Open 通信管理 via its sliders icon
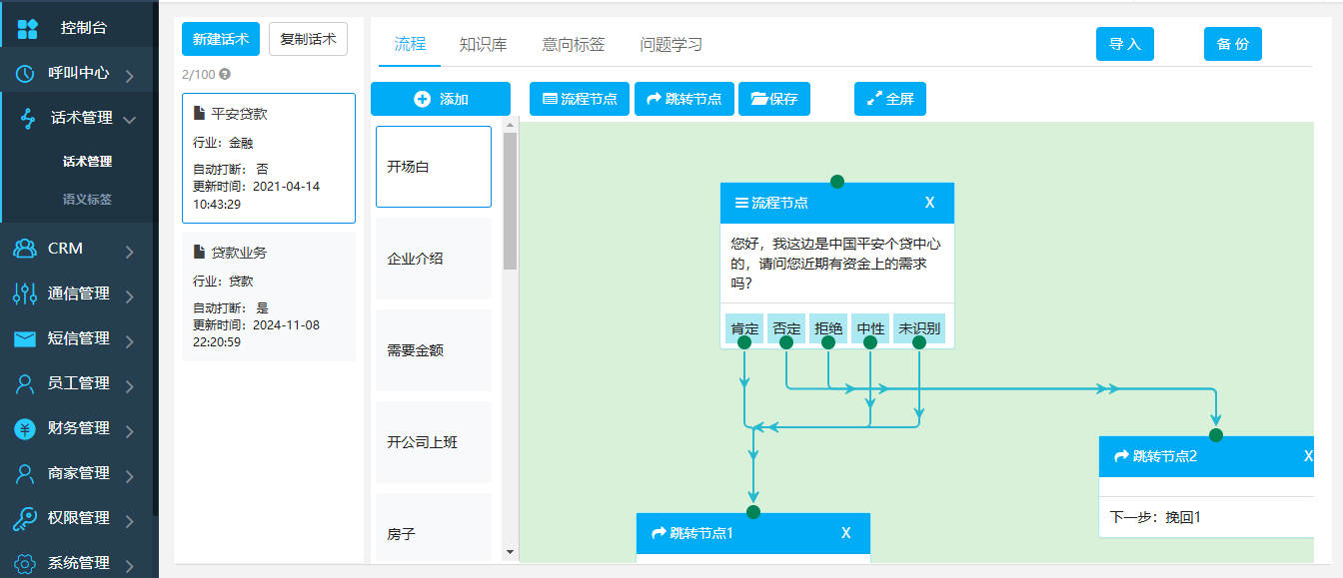The height and width of the screenshot is (578, 1343). (28, 296)
